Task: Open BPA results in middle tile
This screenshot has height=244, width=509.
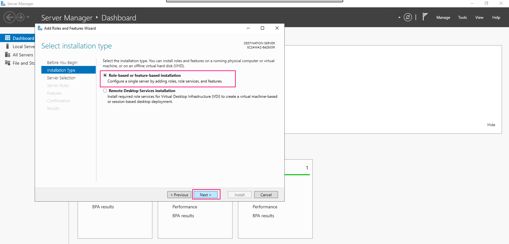Action: pyautogui.click(x=183, y=216)
